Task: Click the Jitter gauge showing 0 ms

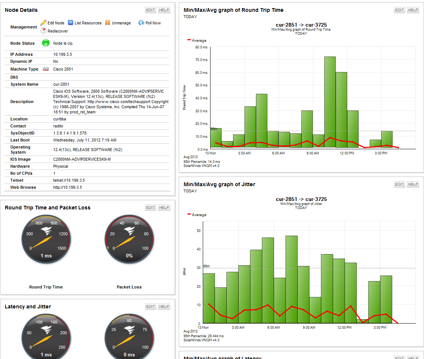Action: pos(129,336)
